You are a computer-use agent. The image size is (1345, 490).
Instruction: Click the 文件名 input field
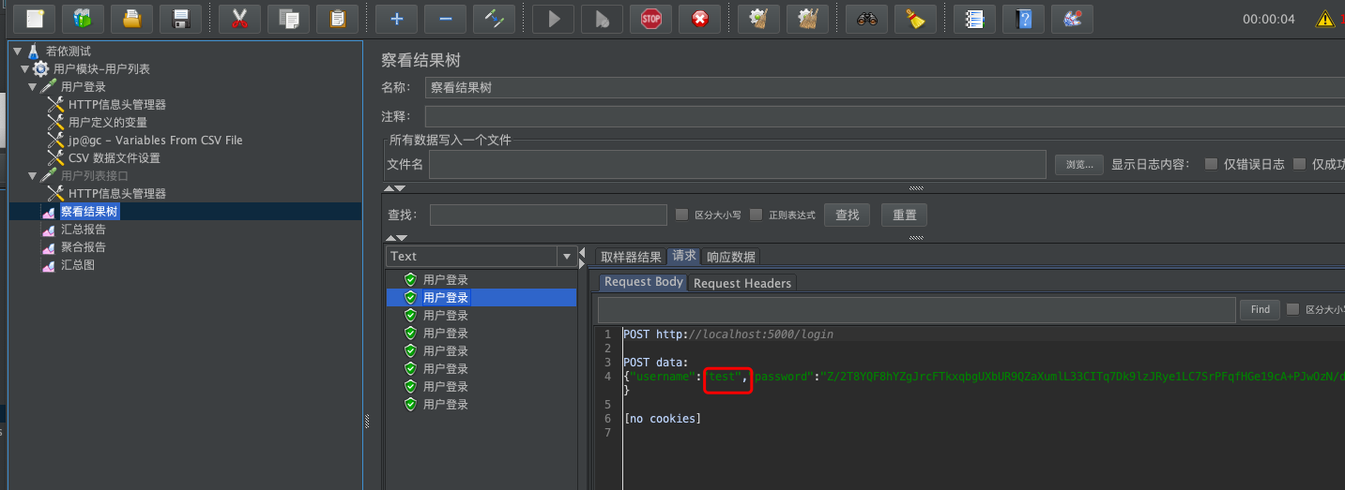coord(738,164)
